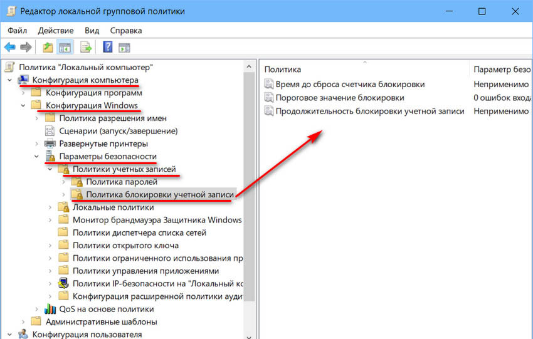533x339 pixels.
Task: Click the blue Back arrow in toolbar
Action: [x=10, y=47]
